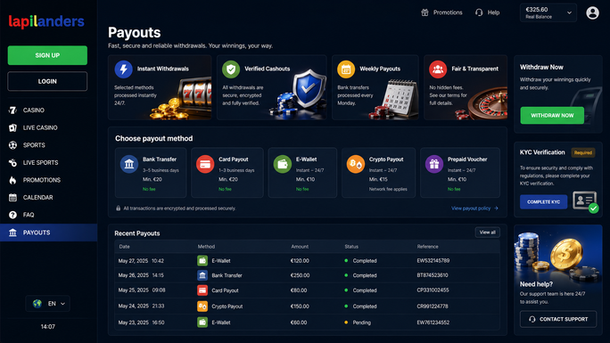Image resolution: width=610 pixels, height=343 pixels.
Task: Click the globe language icon
Action: pyautogui.click(x=37, y=304)
